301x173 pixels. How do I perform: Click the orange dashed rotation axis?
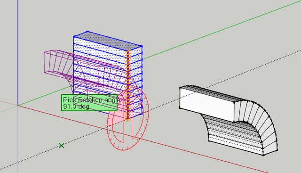tap(128, 85)
